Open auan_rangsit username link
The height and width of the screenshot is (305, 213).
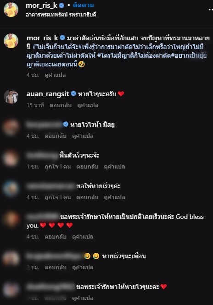[48, 94]
